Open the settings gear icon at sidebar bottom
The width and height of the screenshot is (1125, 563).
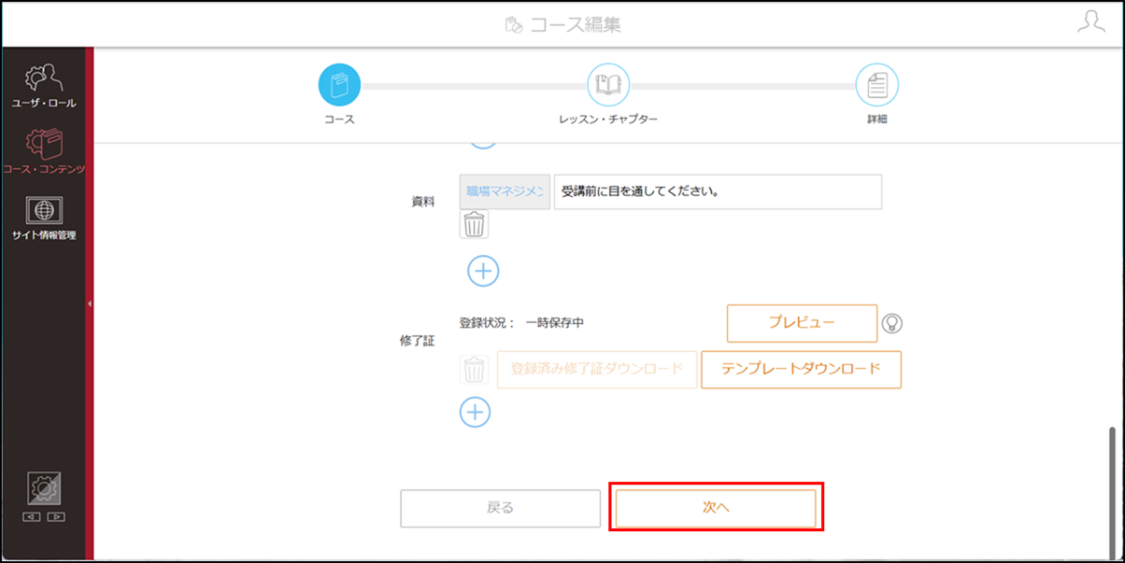(x=44, y=488)
